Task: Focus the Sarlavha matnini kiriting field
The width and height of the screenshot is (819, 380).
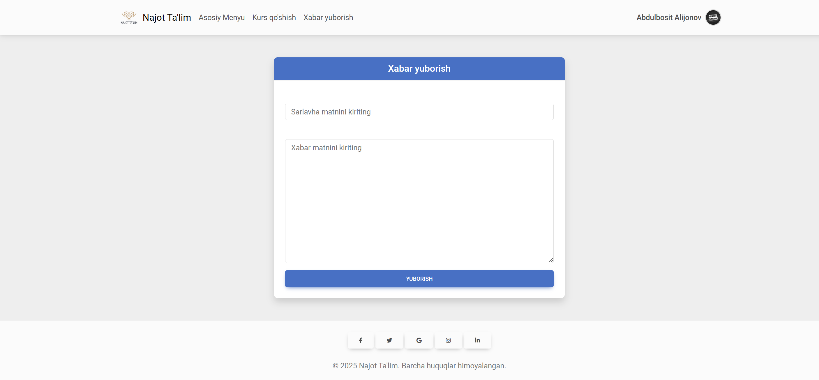Action: tap(419, 112)
